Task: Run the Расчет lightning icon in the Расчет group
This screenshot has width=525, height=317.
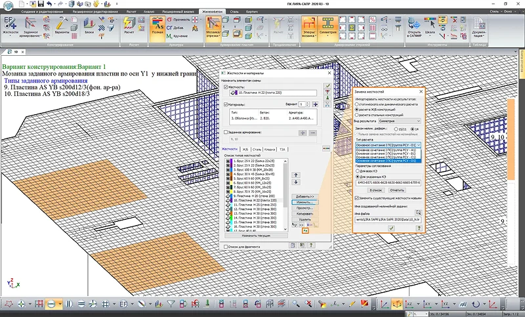Action: coord(129,26)
